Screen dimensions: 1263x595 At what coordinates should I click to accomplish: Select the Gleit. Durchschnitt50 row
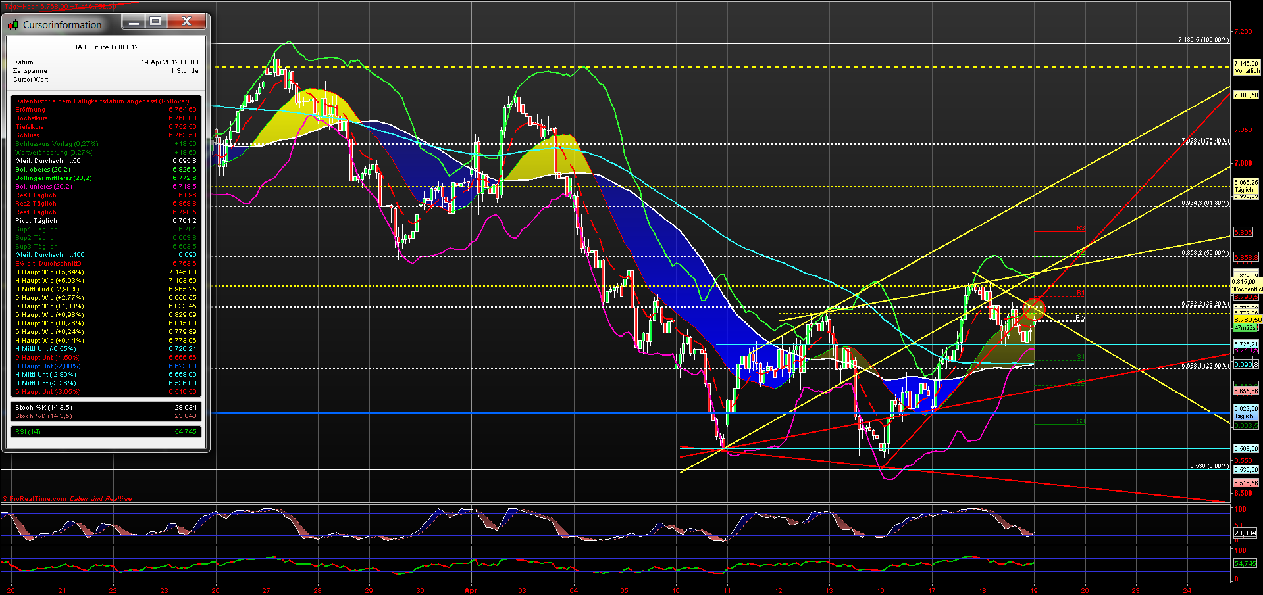(x=105, y=161)
